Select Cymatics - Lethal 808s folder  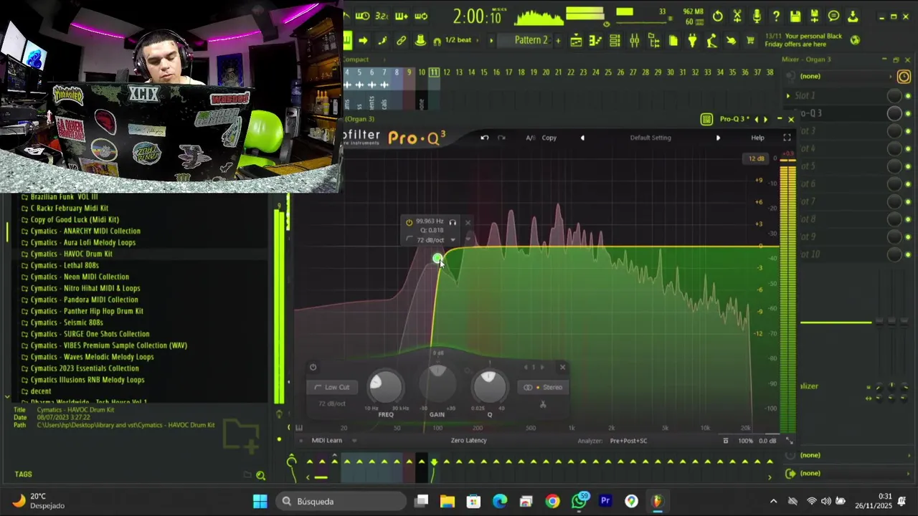pyautogui.click(x=65, y=265)
